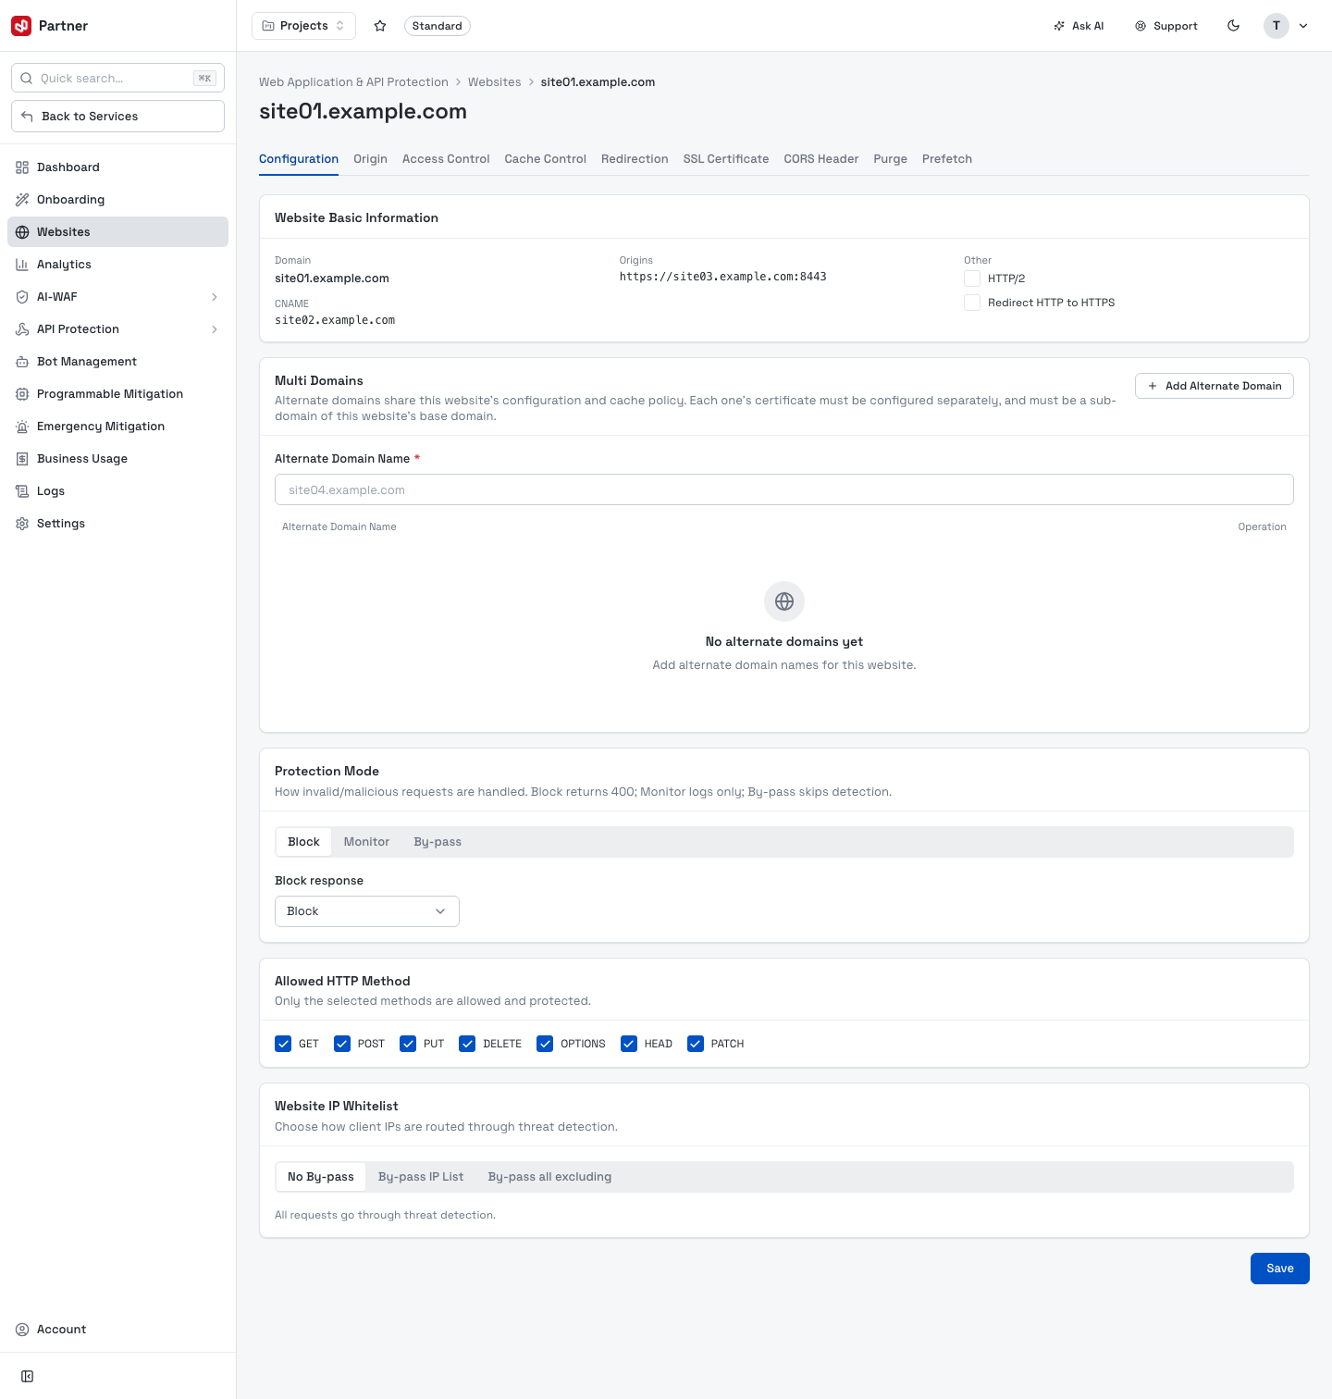Click the Projects folder icon
This screenshot has height=1399, width=1332.
(x=268, y=26)
